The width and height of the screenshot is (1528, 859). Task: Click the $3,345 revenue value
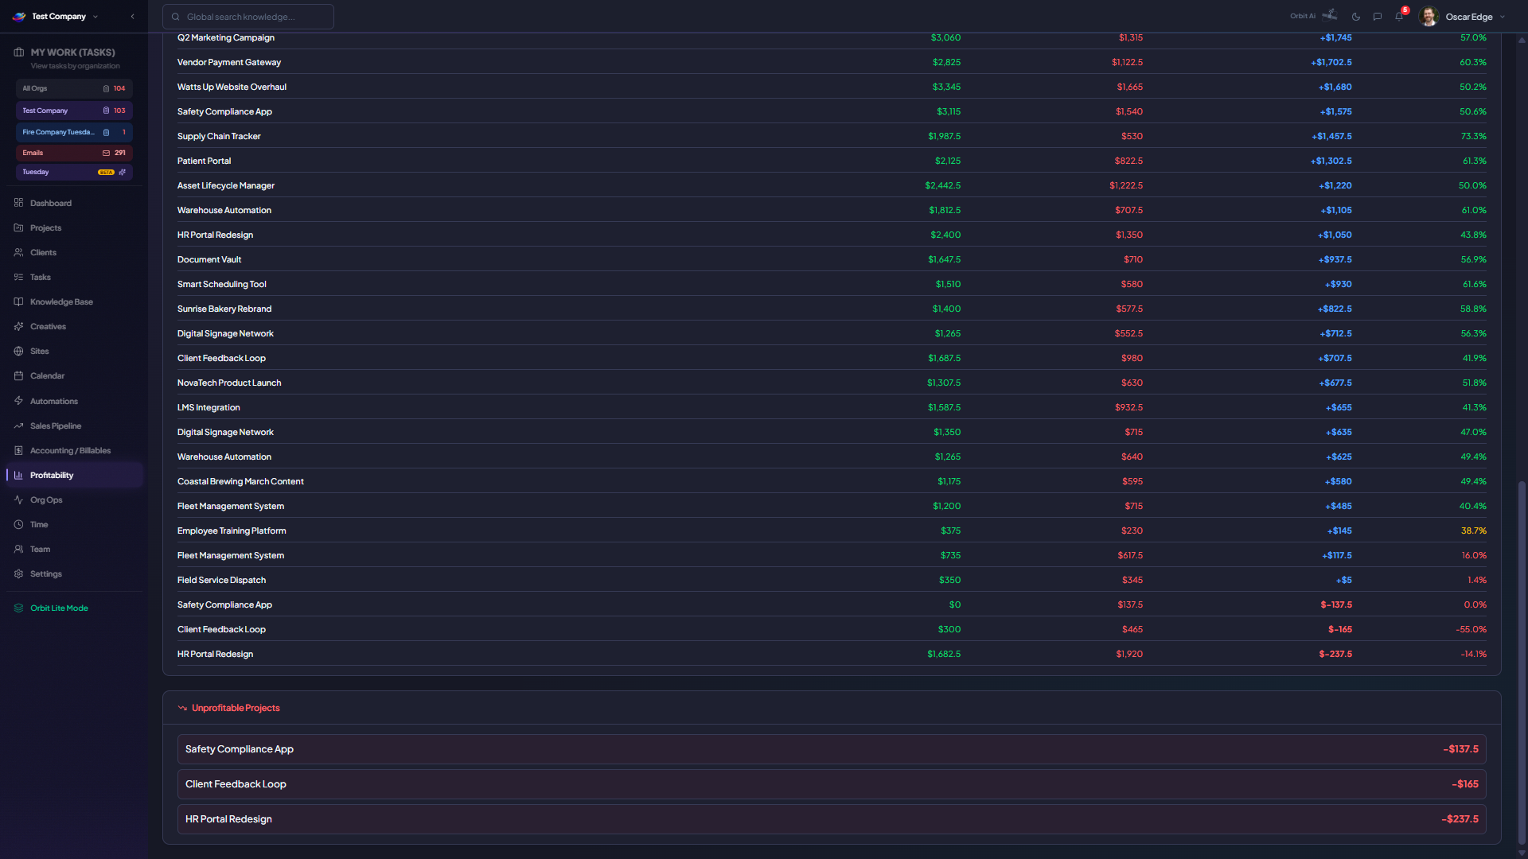tap(946, 87)
